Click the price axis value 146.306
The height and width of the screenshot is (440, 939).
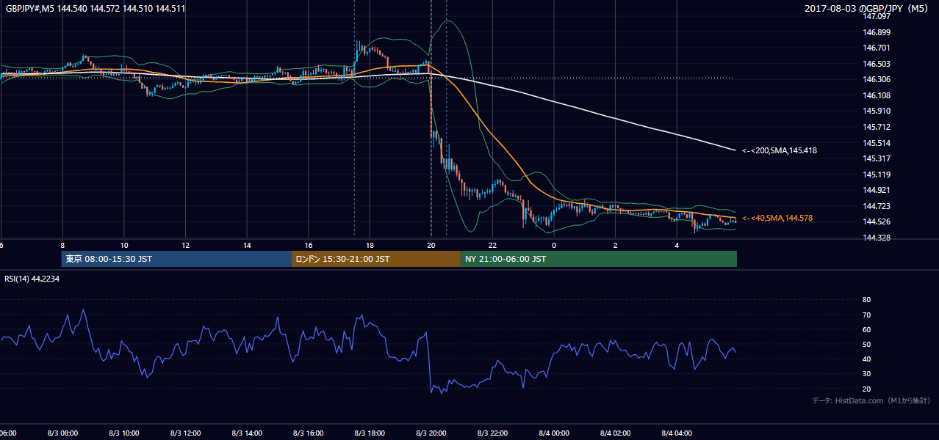[x=877, y=79]
